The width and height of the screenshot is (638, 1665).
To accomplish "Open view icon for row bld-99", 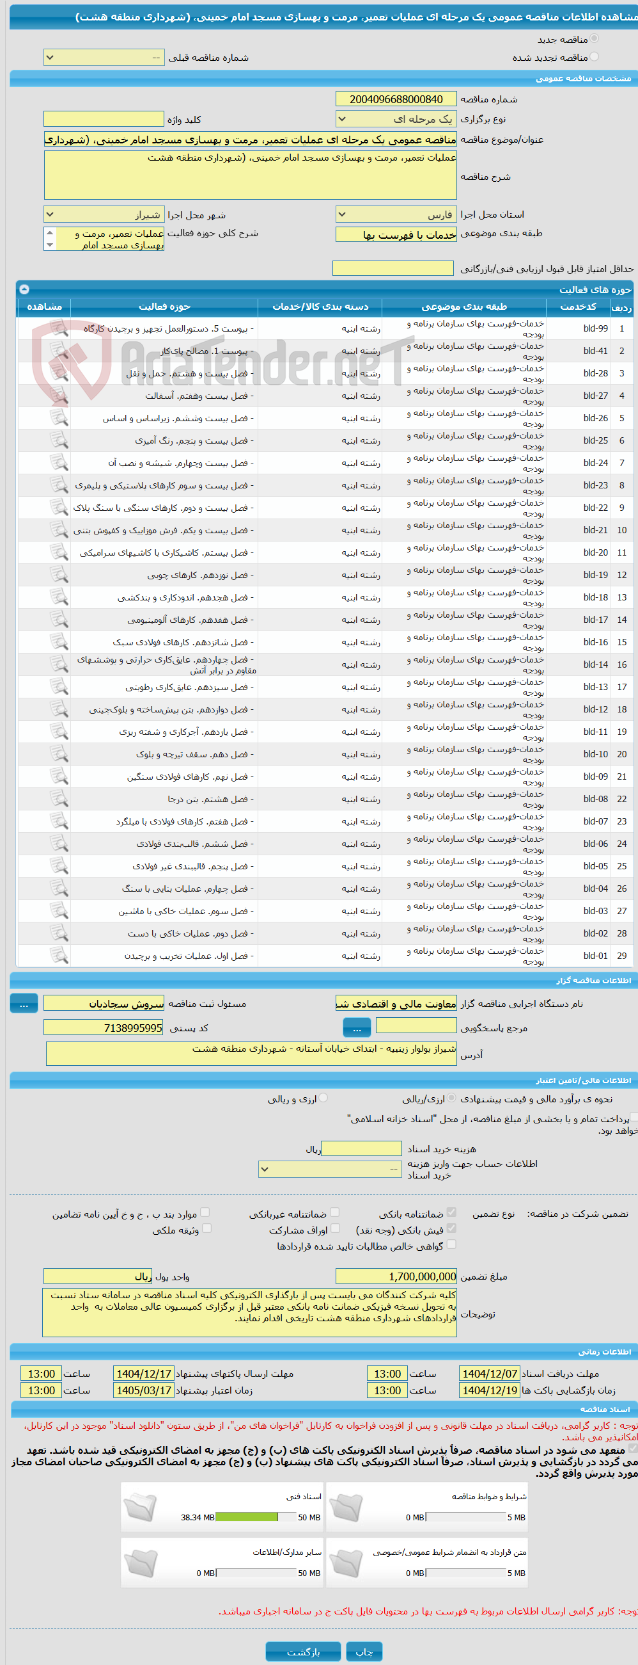I will pyautogui.click(x=59, y=328).
